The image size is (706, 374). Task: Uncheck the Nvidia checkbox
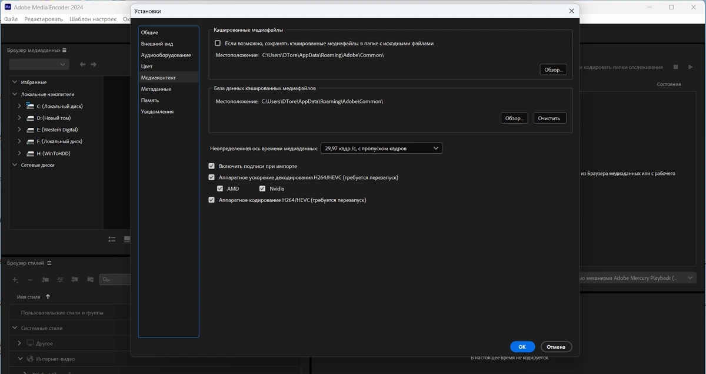[x=262, y=189]
